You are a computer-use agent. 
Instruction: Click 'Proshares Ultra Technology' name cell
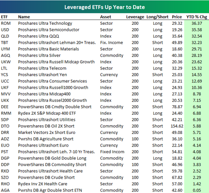45,23
